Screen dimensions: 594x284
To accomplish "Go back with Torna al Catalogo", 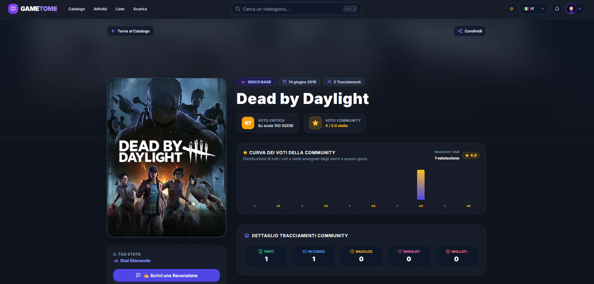I will [x=130, y=31].
